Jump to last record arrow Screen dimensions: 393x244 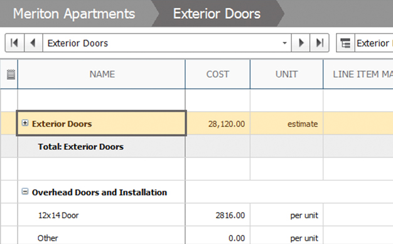point(320,43)
